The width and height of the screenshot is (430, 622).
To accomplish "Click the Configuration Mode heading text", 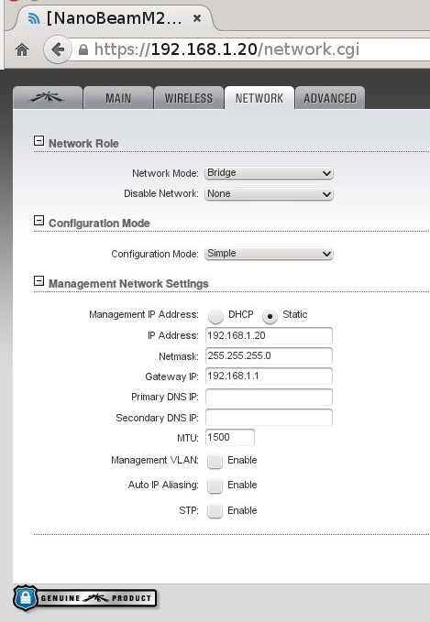I will pos(99,224).
